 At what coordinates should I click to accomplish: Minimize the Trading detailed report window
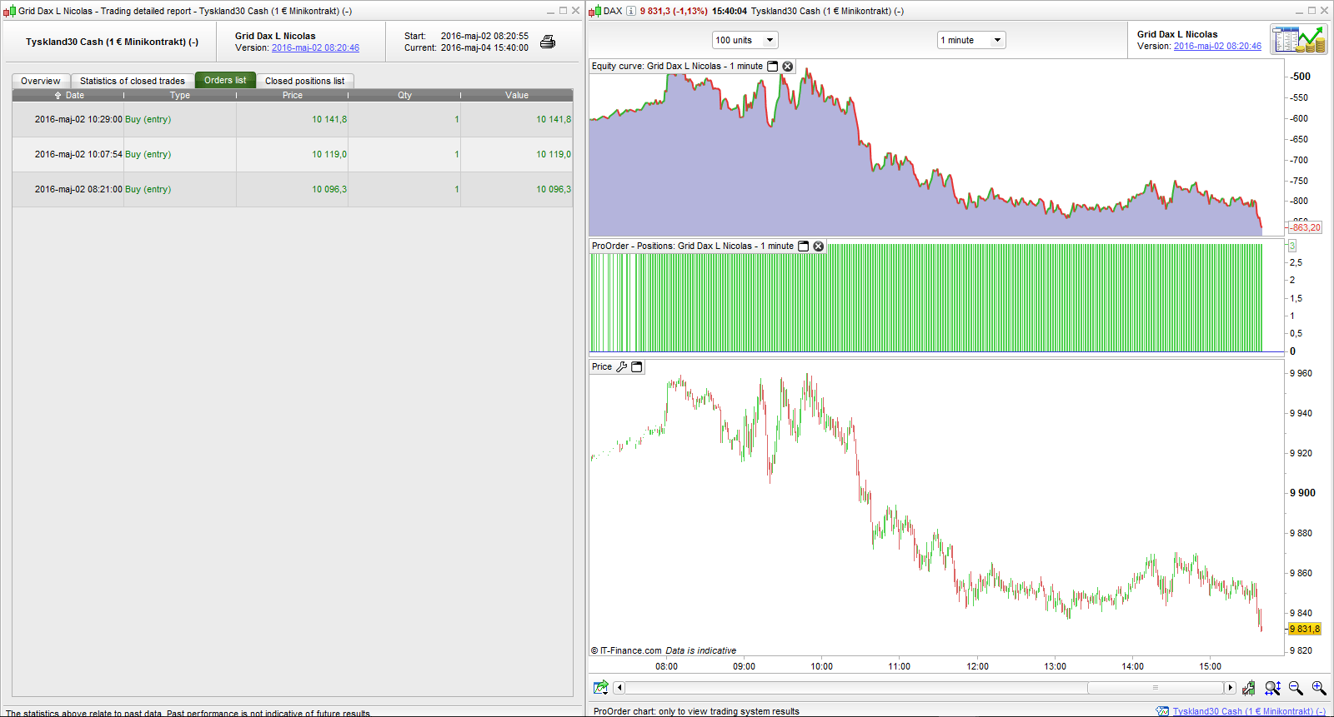click(550, 11)
